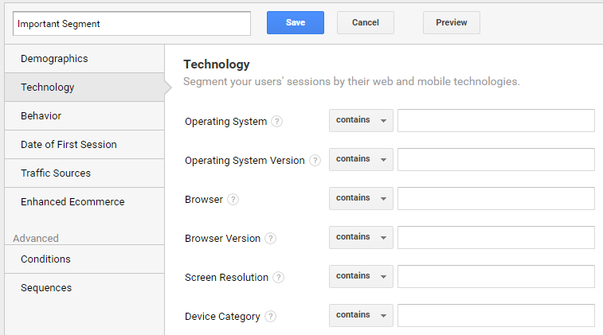The height and width of the screenshot is (335, 603).
Task: Select the Screen Resolution value field
Action: click(496, 276)
